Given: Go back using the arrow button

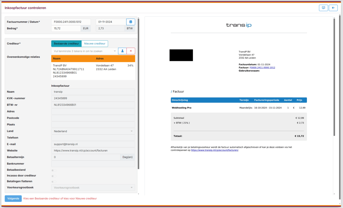Looking at the screenshot, I should click(x=333, y=8).
